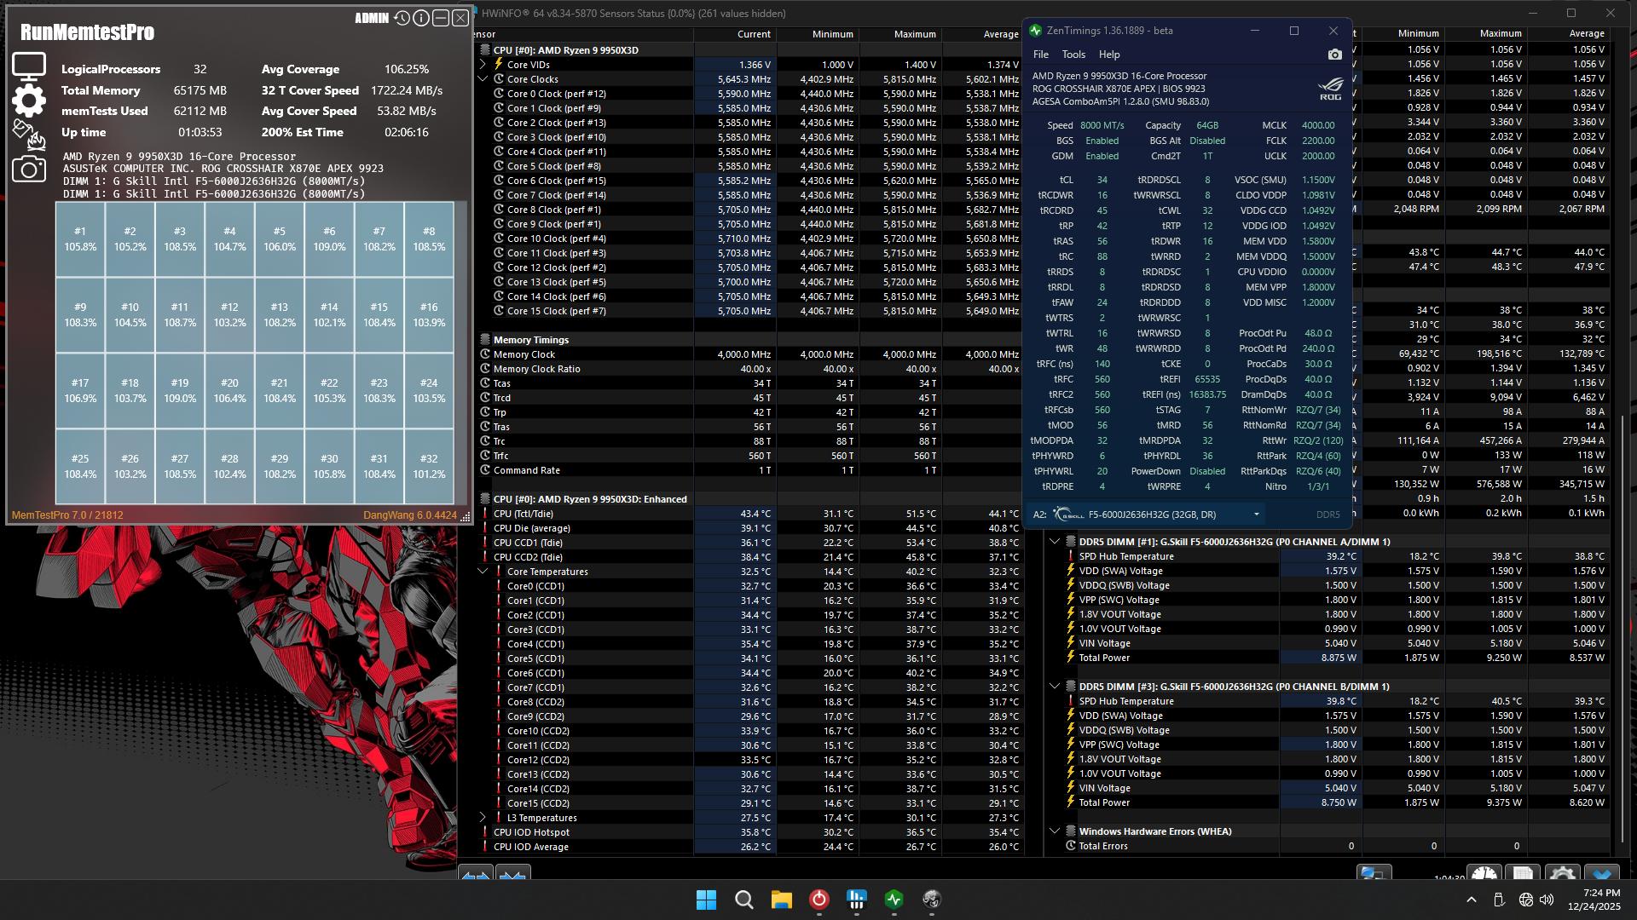This screenshot has width=1637, height=920.
Task: Take a screenshot with RunMemtestPro camera icon
Action: 28,170
